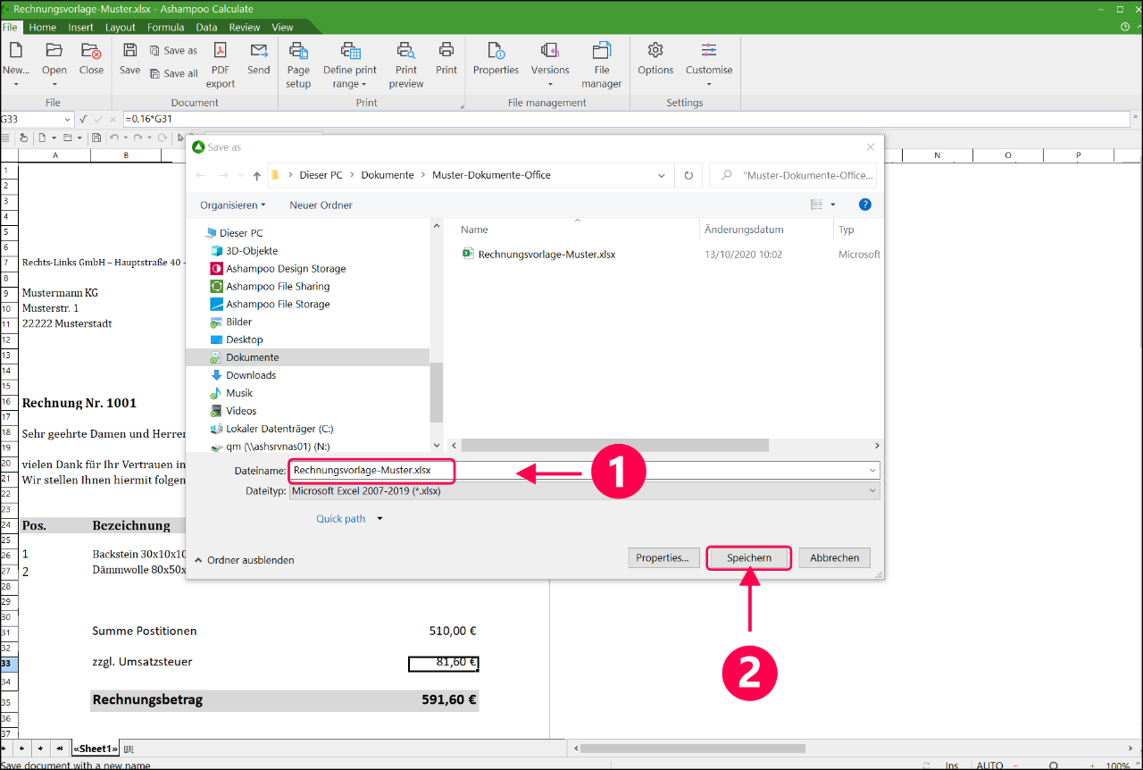Click the Properties... button in dialog
This screenshot has width=1143, height=770.
[x=663, y=558]
